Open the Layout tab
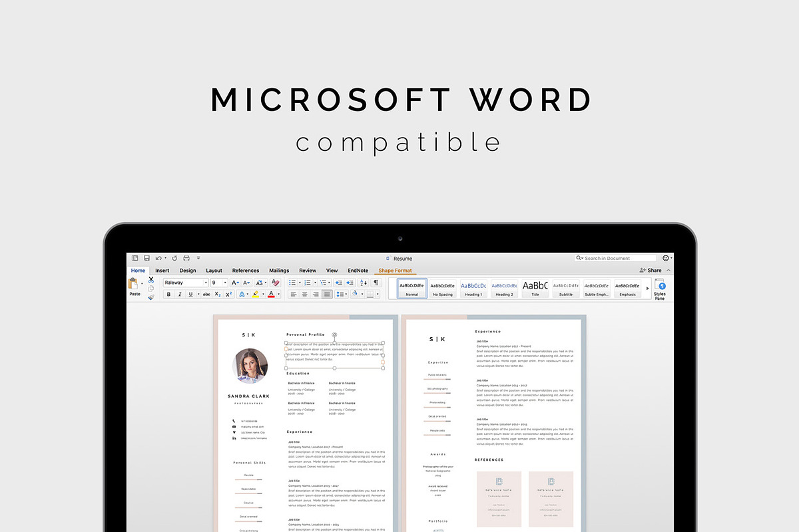The height and width of the screenshot is (532, 799). pos(214,271)
